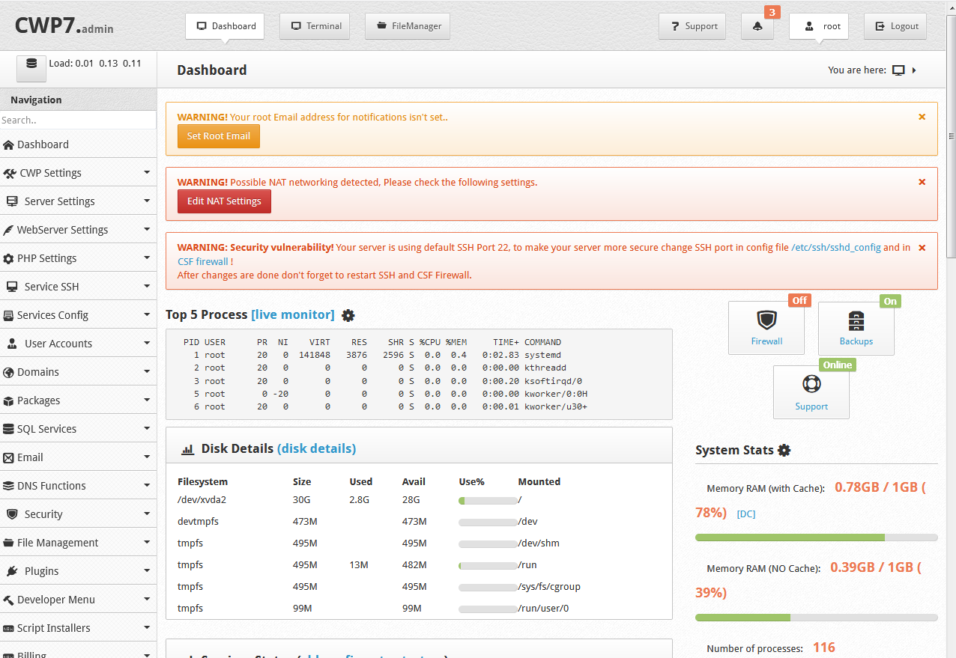Click CWP Settings wrench icon
The image size is (956, 658).
point(10,173)
